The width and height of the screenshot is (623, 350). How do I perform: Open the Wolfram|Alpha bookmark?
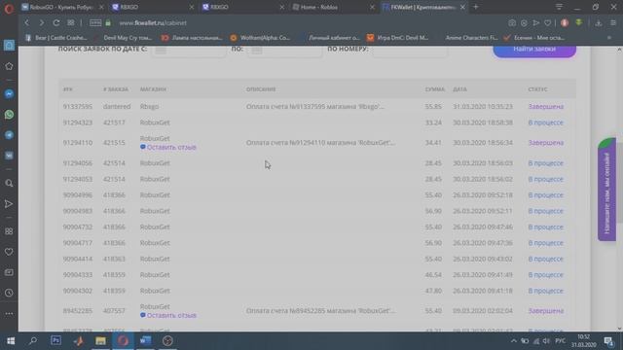click(x=260, y=38)
